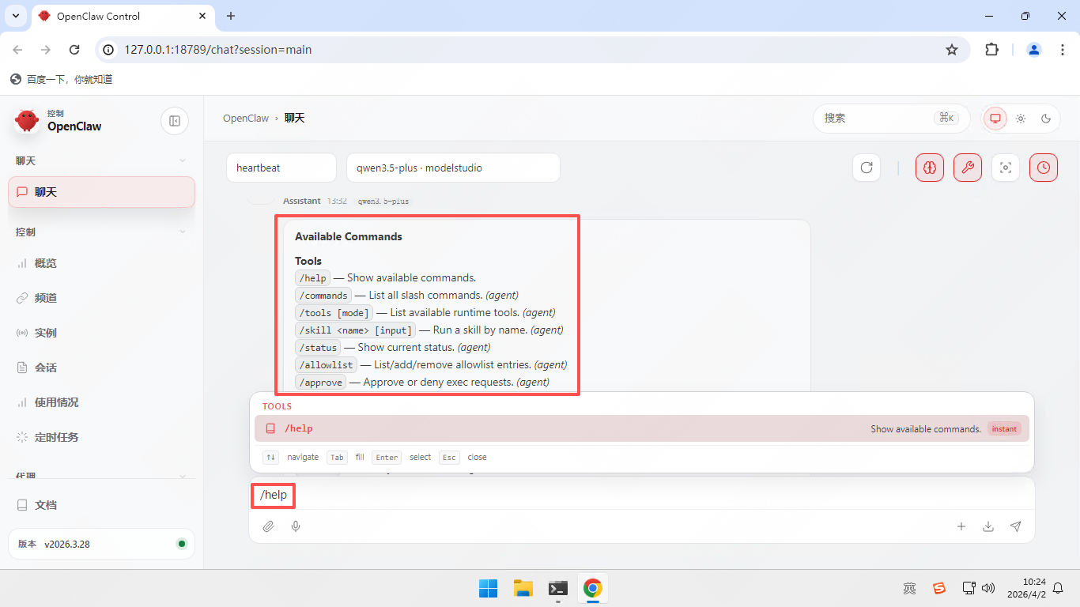The width and height of the screenshot is (1080, 607).
Task: Toggle the brain thinking button
Action: [x=930, y=168]
